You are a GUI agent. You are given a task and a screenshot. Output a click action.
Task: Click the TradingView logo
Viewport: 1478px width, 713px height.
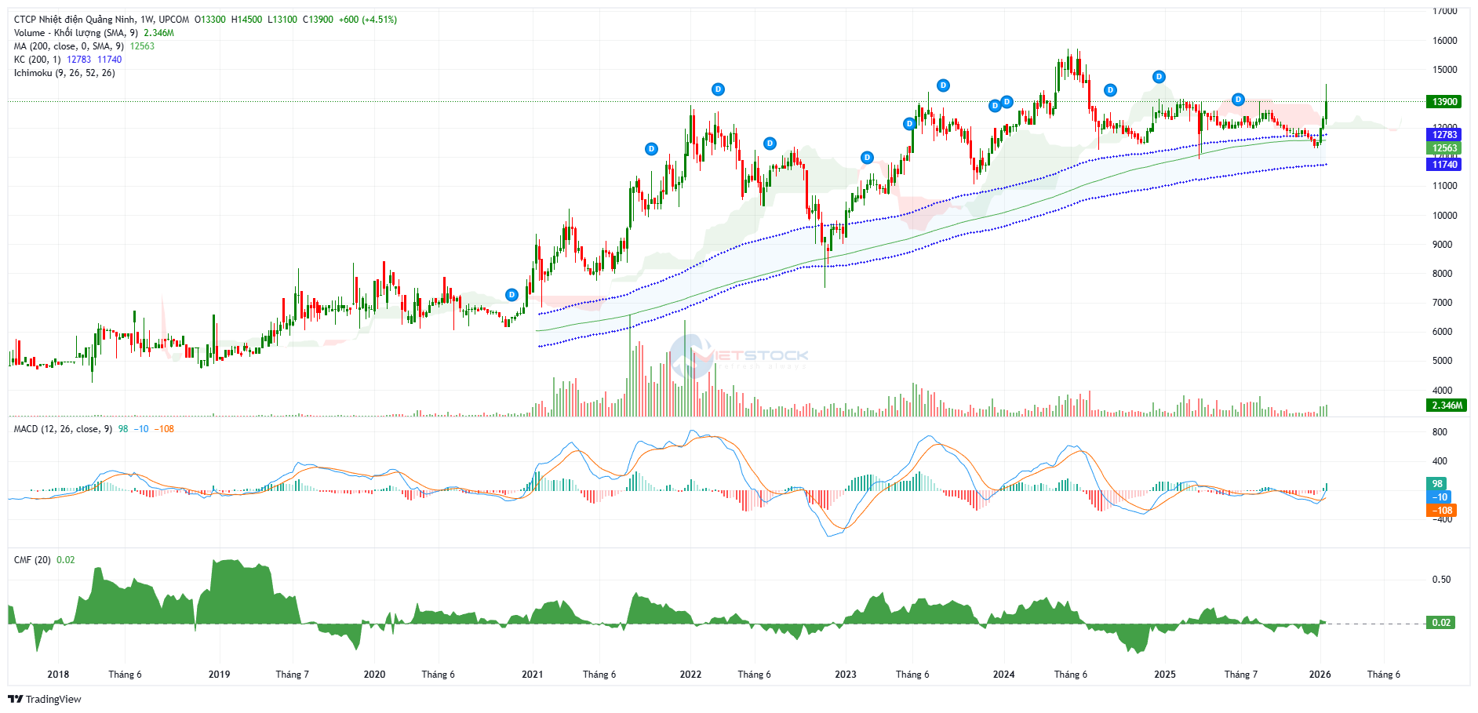click(45, 699)
